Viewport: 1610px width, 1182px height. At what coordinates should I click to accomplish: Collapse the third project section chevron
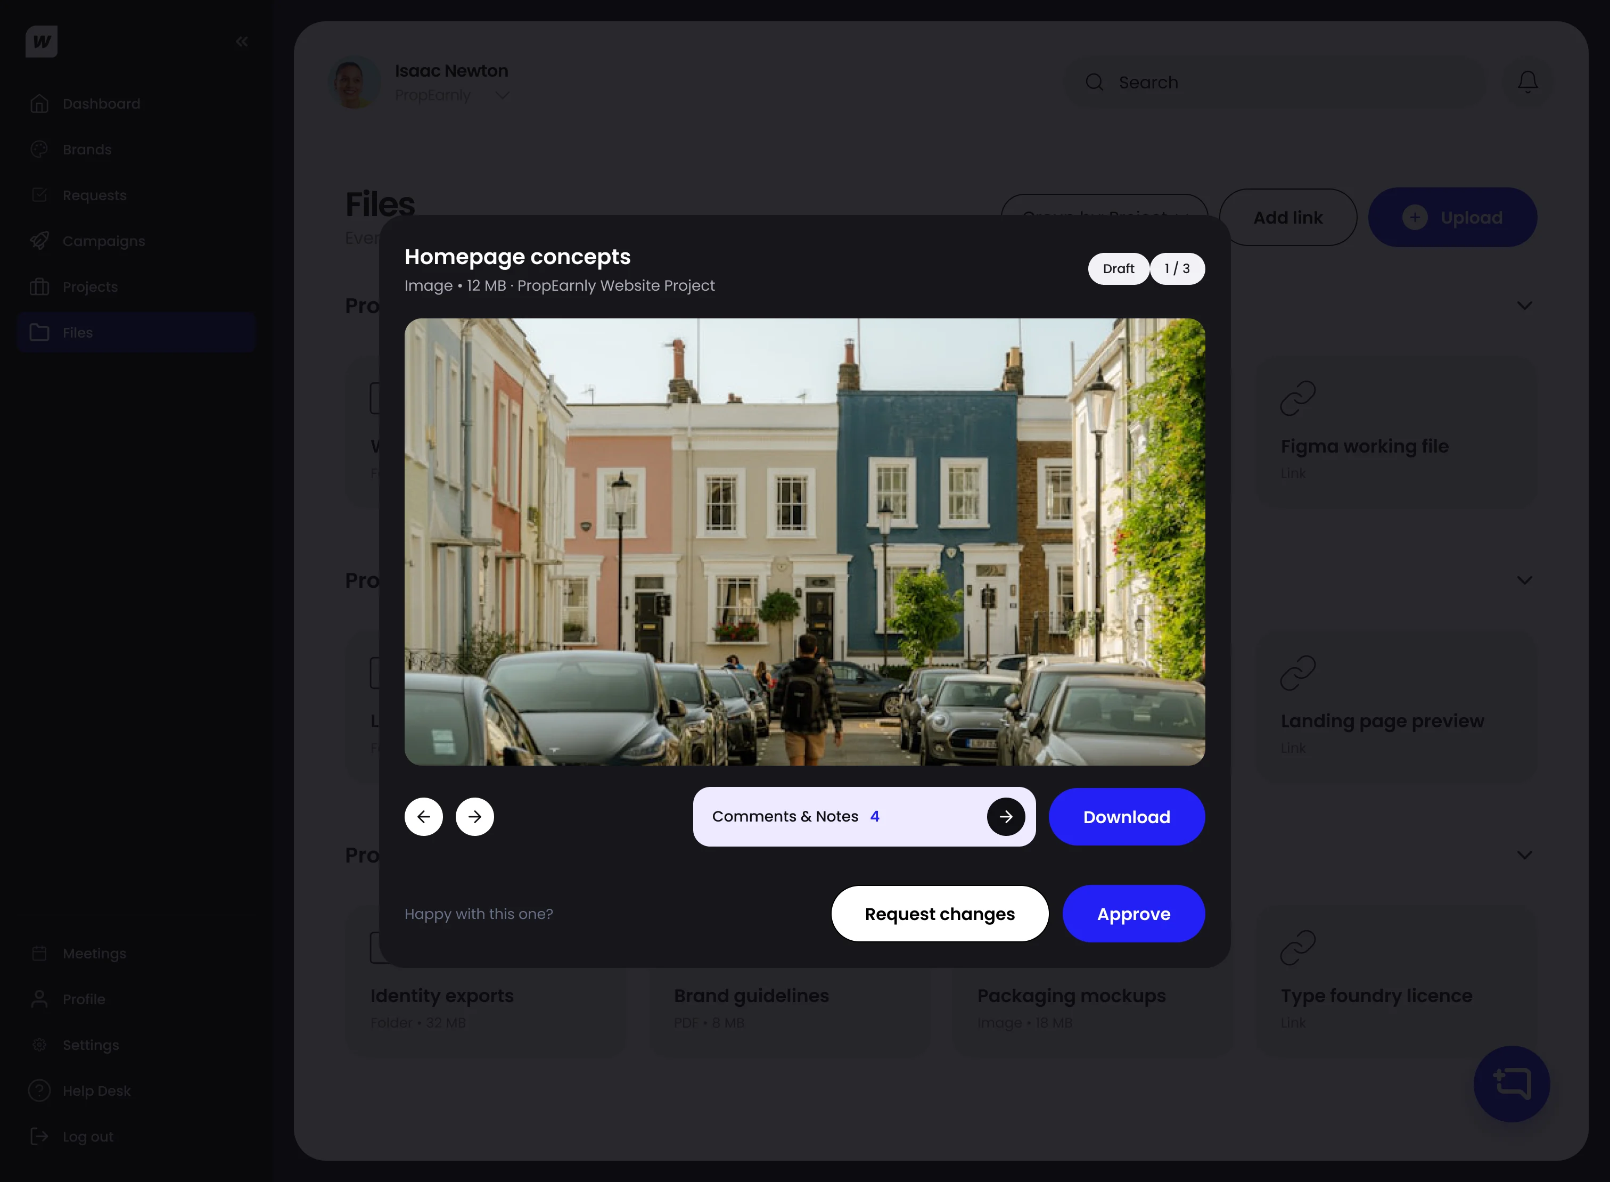[1524, 855]
